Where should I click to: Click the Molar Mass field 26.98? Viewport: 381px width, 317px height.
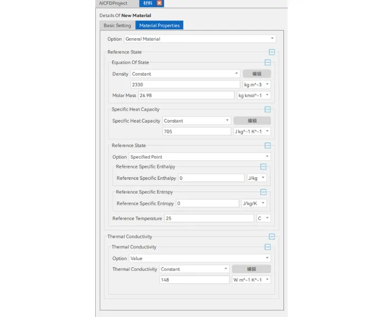pyautogui.click(x=186, y=95)
